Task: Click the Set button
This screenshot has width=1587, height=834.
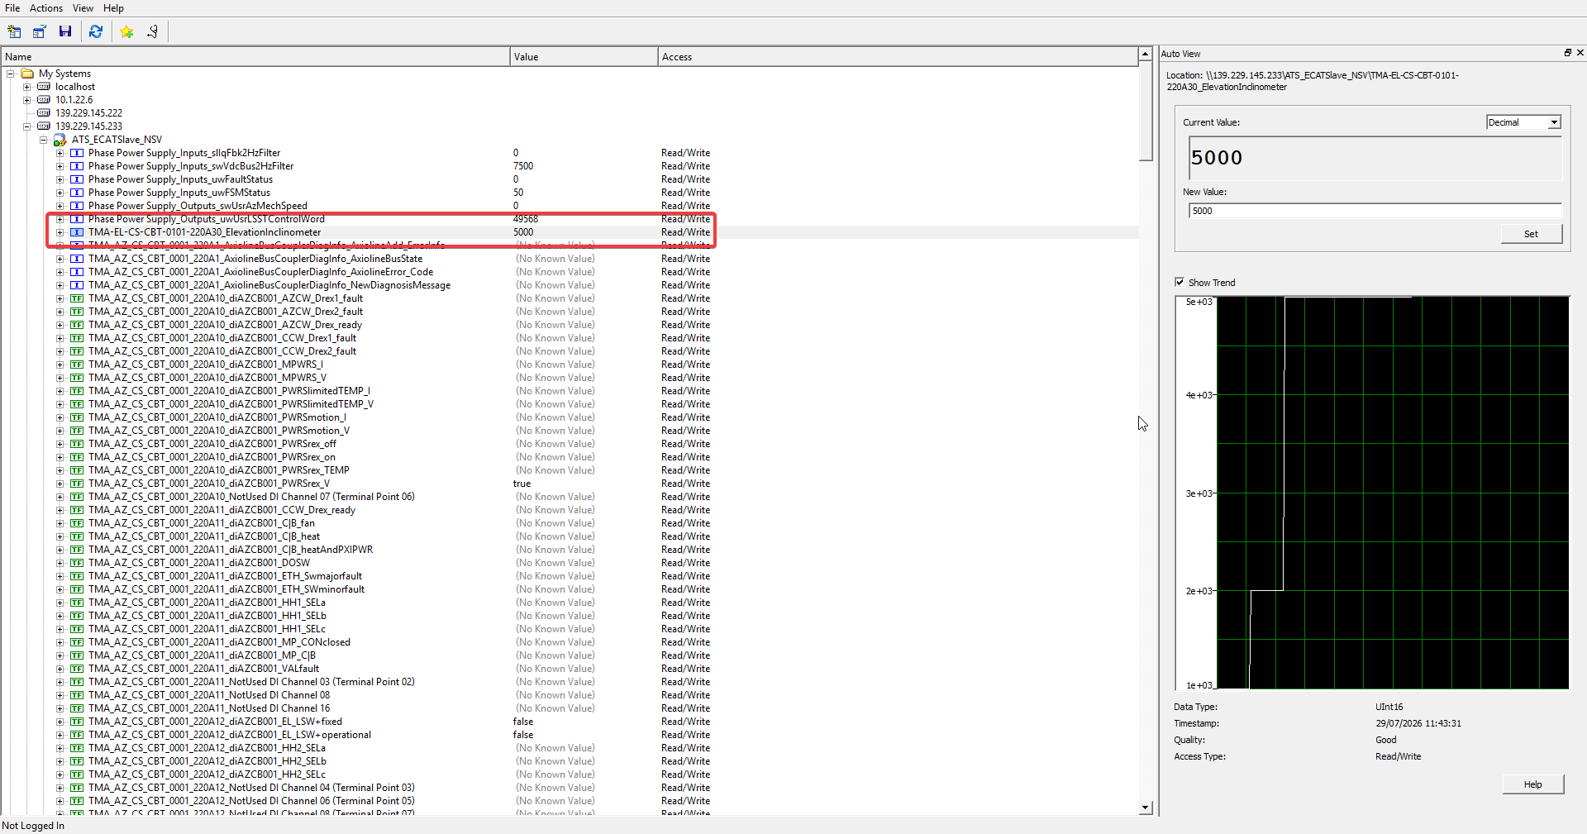Action: [x=1531, y=234]
